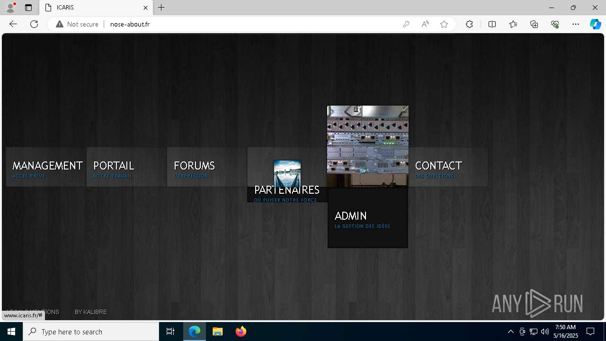Open a new browser tab
This screenshot has width=606, height=341.
(161, 8)
